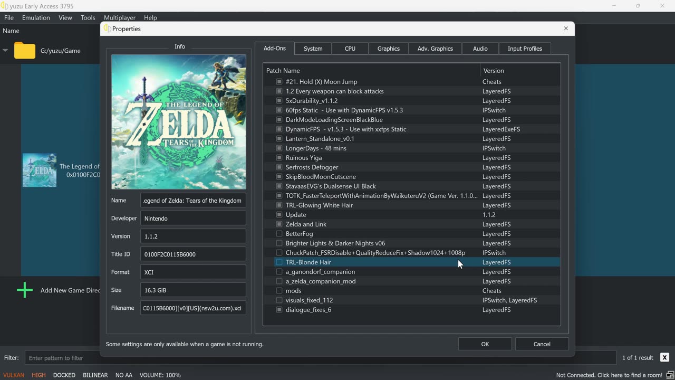Toggle the DOCKED mode status button

[64, 375]
